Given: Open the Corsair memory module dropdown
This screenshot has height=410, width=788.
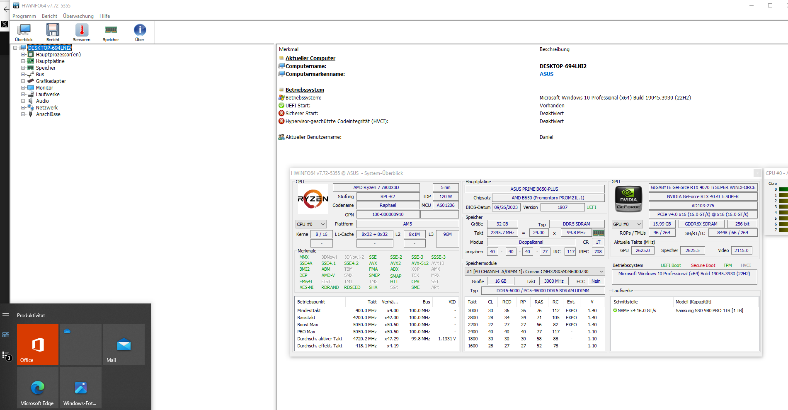Looking at the screenshot, I should coord(535,272).
